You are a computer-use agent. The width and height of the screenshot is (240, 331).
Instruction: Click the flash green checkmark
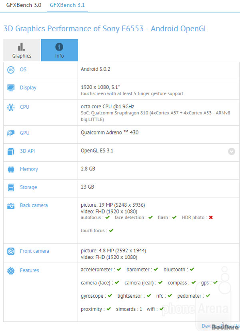[x=174, y=217]
